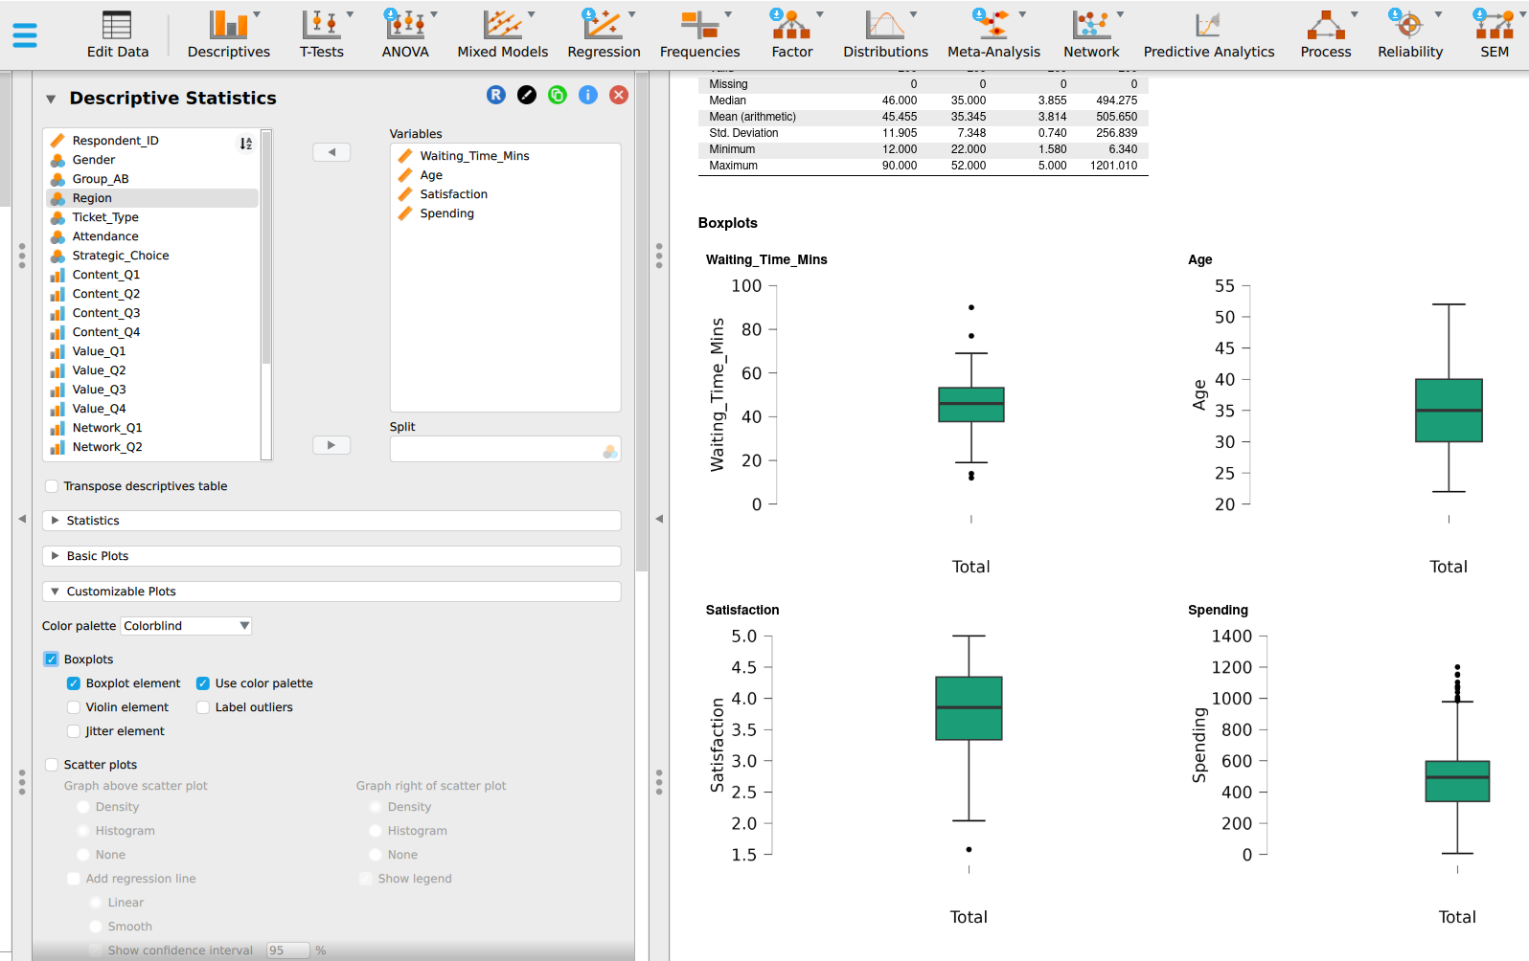Open the Factor module menu
The height and width of the screenshot is (961, 1529).
792,34
